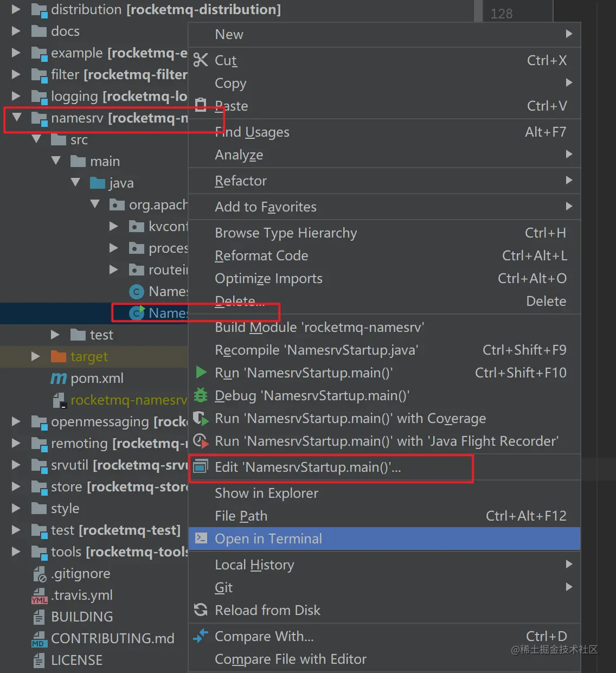Open the Analyze submenu

point(384,155)
